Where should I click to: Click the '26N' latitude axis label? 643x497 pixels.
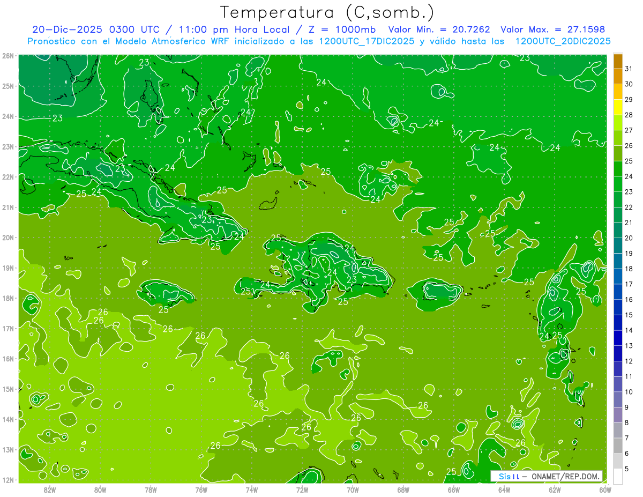(8, 56)
